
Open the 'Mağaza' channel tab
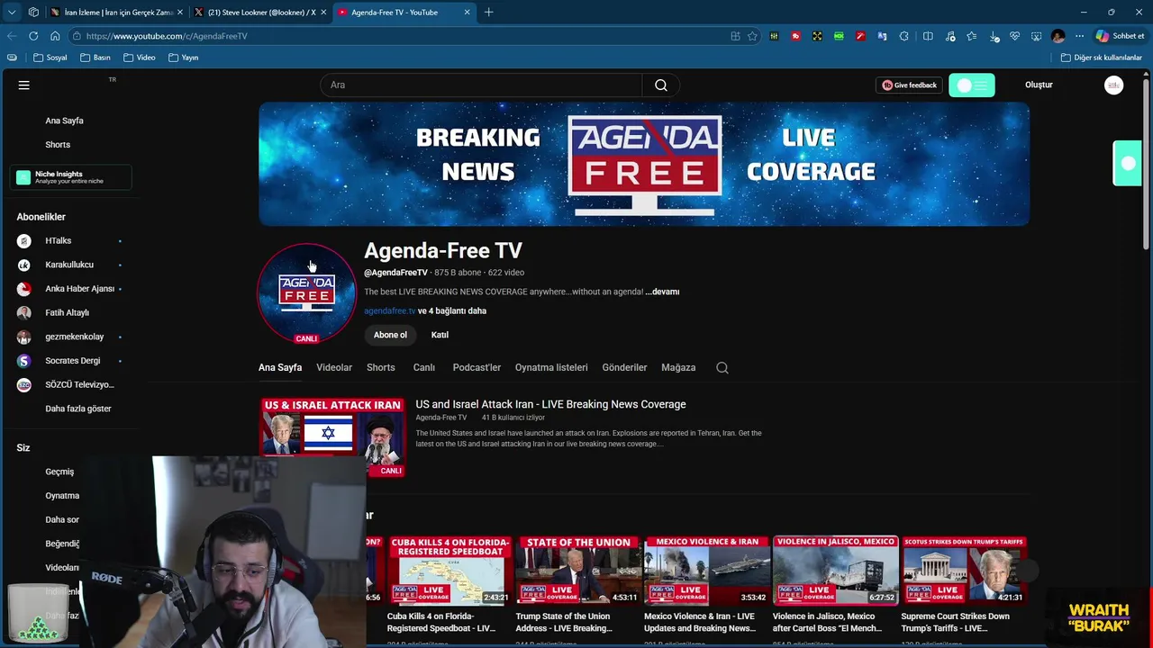tap(678, 367)
